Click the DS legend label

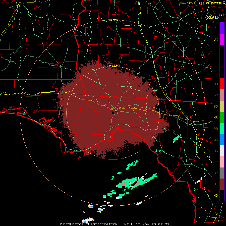[x=215, y=151]
